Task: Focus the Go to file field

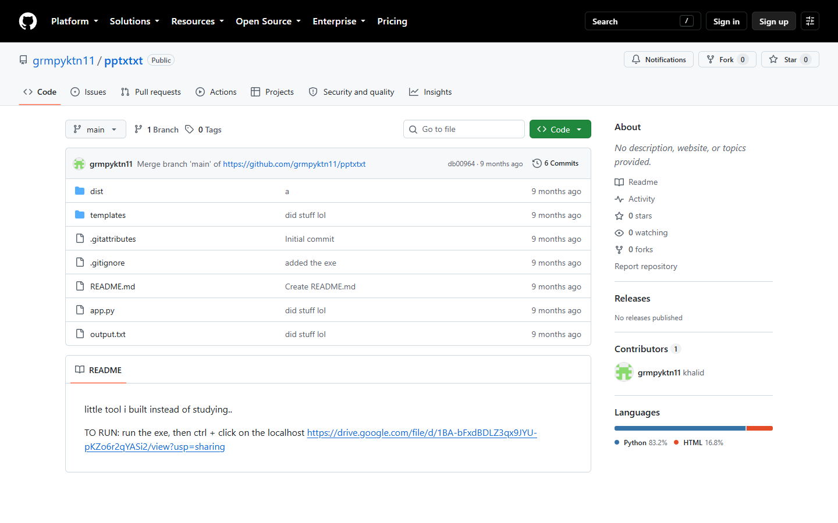Action: click(464, 129)
